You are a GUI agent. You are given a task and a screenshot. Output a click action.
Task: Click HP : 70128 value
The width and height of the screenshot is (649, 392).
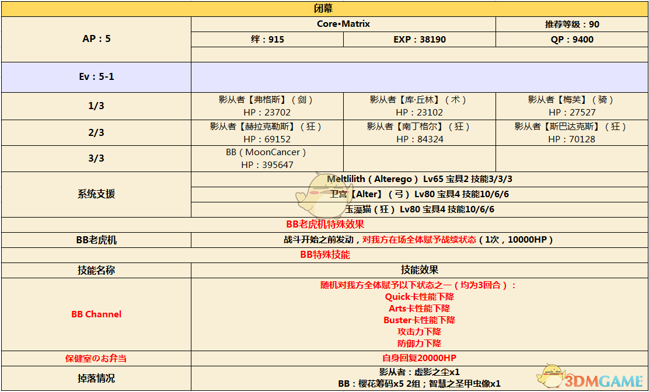(x=572, y=139)
